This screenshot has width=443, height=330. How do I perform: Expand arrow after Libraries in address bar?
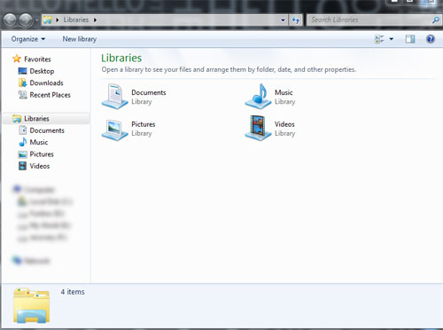[x=95, y=20]
